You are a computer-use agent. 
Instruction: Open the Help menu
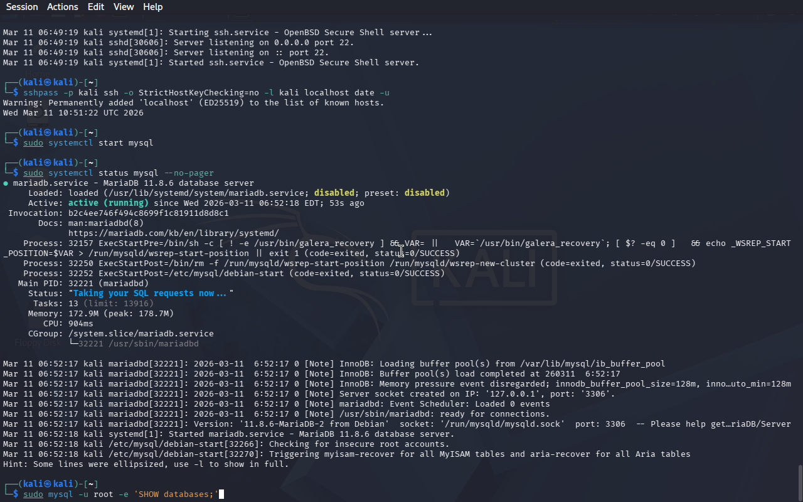point(152,7)
